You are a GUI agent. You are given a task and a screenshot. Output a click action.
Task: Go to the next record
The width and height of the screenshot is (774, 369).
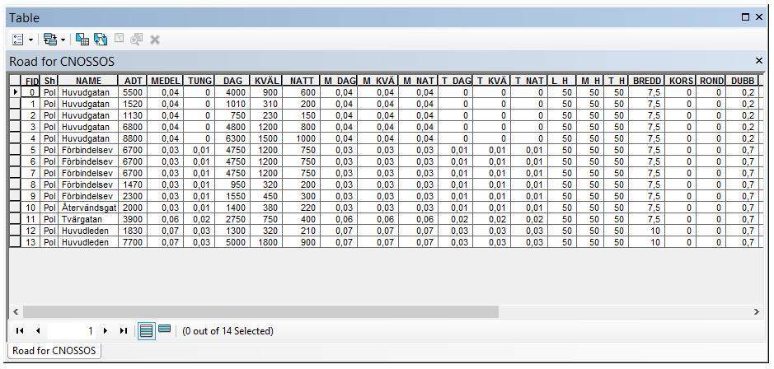pos(106,331)
